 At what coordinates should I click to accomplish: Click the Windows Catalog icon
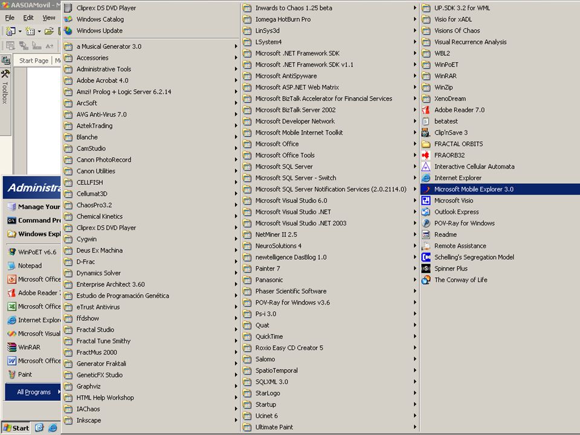pos(68,19)
